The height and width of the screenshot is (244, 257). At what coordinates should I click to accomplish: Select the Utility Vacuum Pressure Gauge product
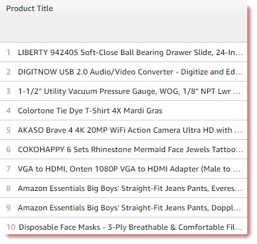coord(129,91)
